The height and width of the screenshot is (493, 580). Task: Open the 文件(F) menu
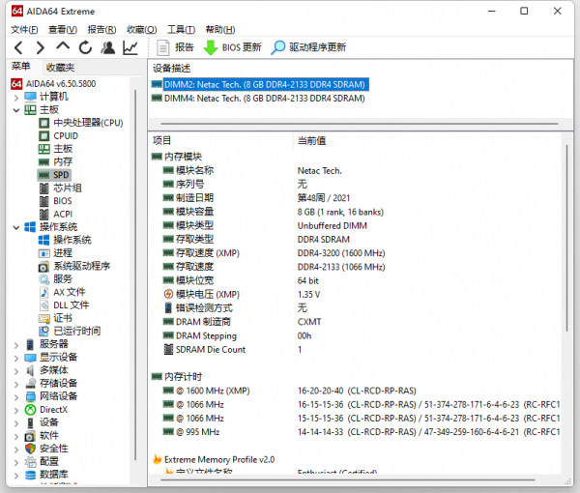coord(24,30)
